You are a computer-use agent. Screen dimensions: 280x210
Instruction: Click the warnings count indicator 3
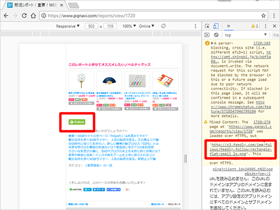pyautogui.click(x=255, y=26)
